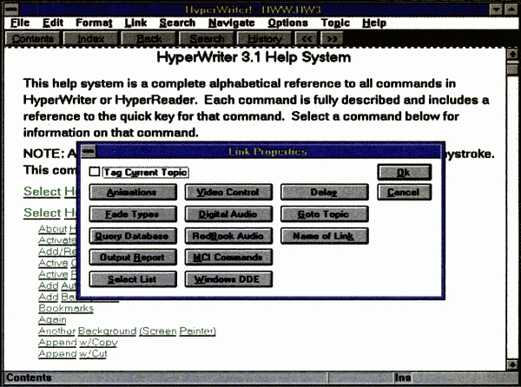Click Ok to confirm link properties
The width and height of the screenshot is (521, 387).
pyautogui.click(x=404, y=173)
